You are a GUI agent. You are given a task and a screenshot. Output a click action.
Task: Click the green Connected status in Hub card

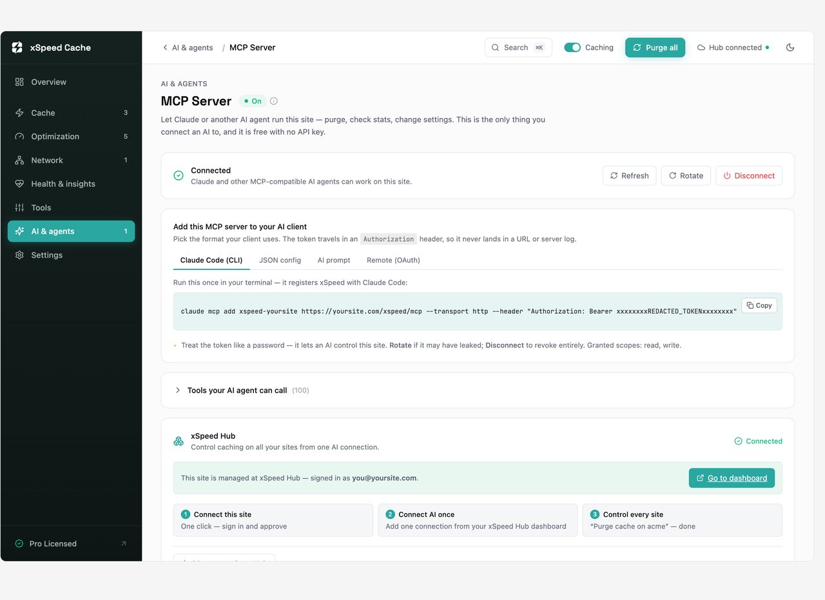point(759,441)
